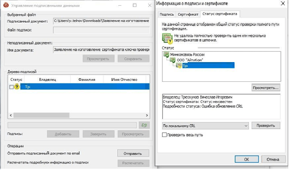Close the Информация о подписи и сертификате dialog
This screenshot has width=289, height=170.
pos(283,3)
